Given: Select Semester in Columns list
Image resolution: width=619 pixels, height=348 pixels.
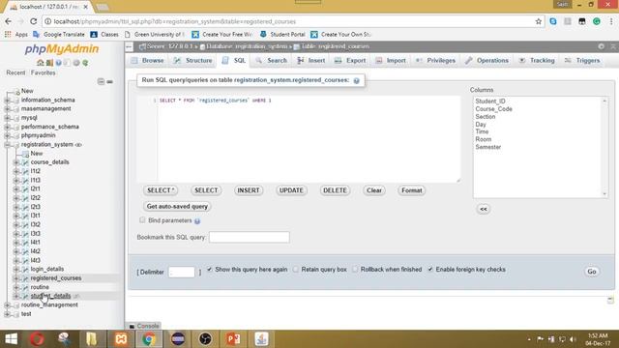Looking at the screenshot, I should (x=487, y=147).
